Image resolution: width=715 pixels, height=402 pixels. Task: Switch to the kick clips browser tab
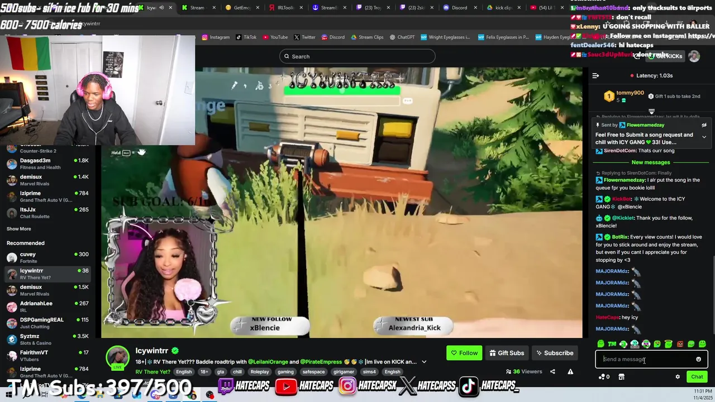[503, 8]
